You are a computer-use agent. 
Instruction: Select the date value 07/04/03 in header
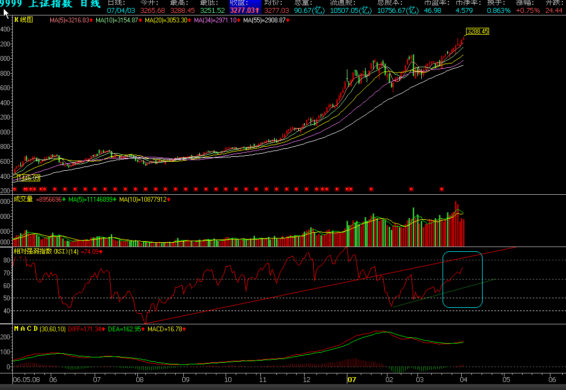point(121,11)
